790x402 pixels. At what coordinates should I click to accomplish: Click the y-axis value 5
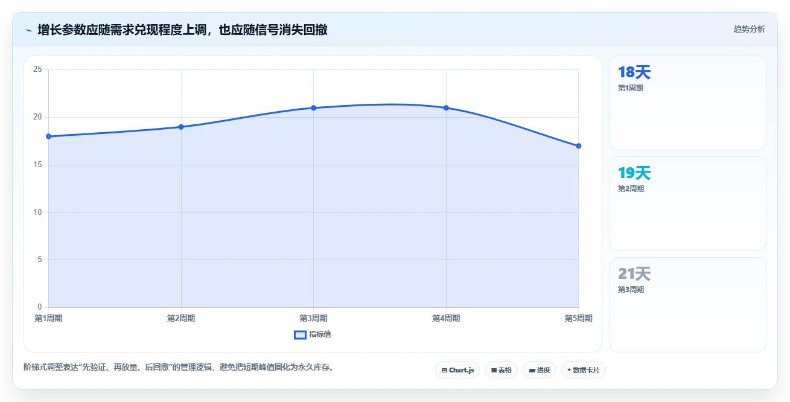[39, 260]
